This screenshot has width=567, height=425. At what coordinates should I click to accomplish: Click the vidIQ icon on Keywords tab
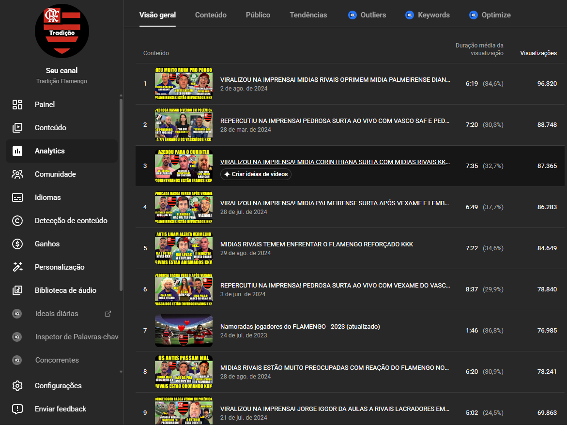point(409,15)
